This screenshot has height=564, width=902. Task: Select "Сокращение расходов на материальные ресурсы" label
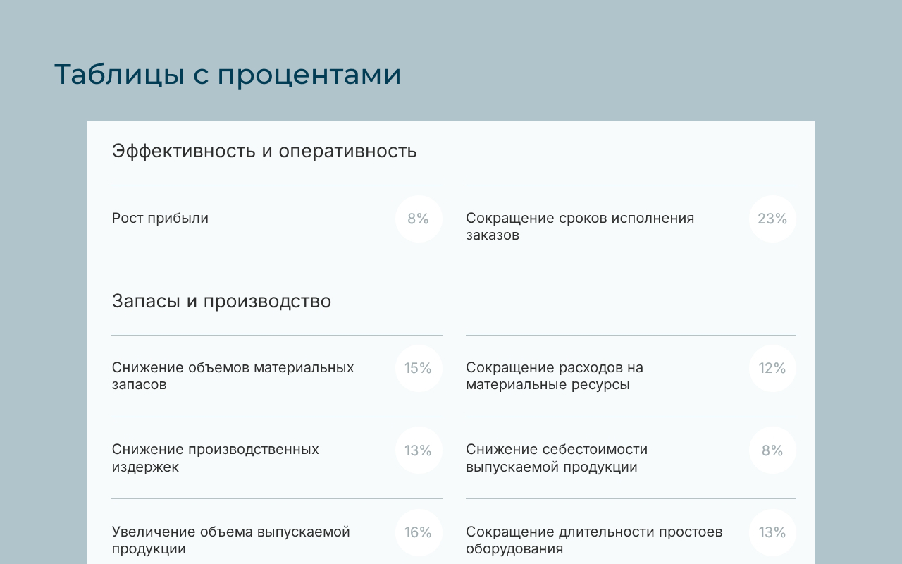554,376
